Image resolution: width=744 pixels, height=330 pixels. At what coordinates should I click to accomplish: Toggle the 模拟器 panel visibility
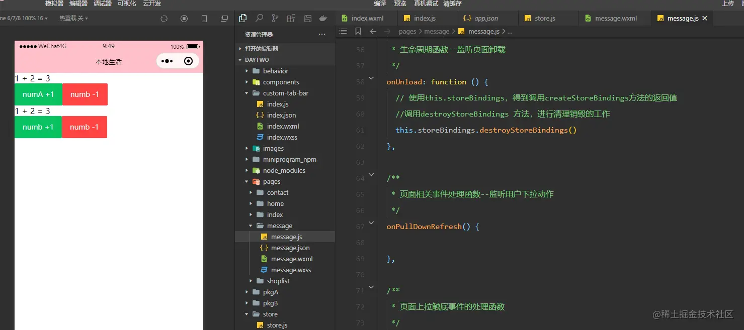54,4
